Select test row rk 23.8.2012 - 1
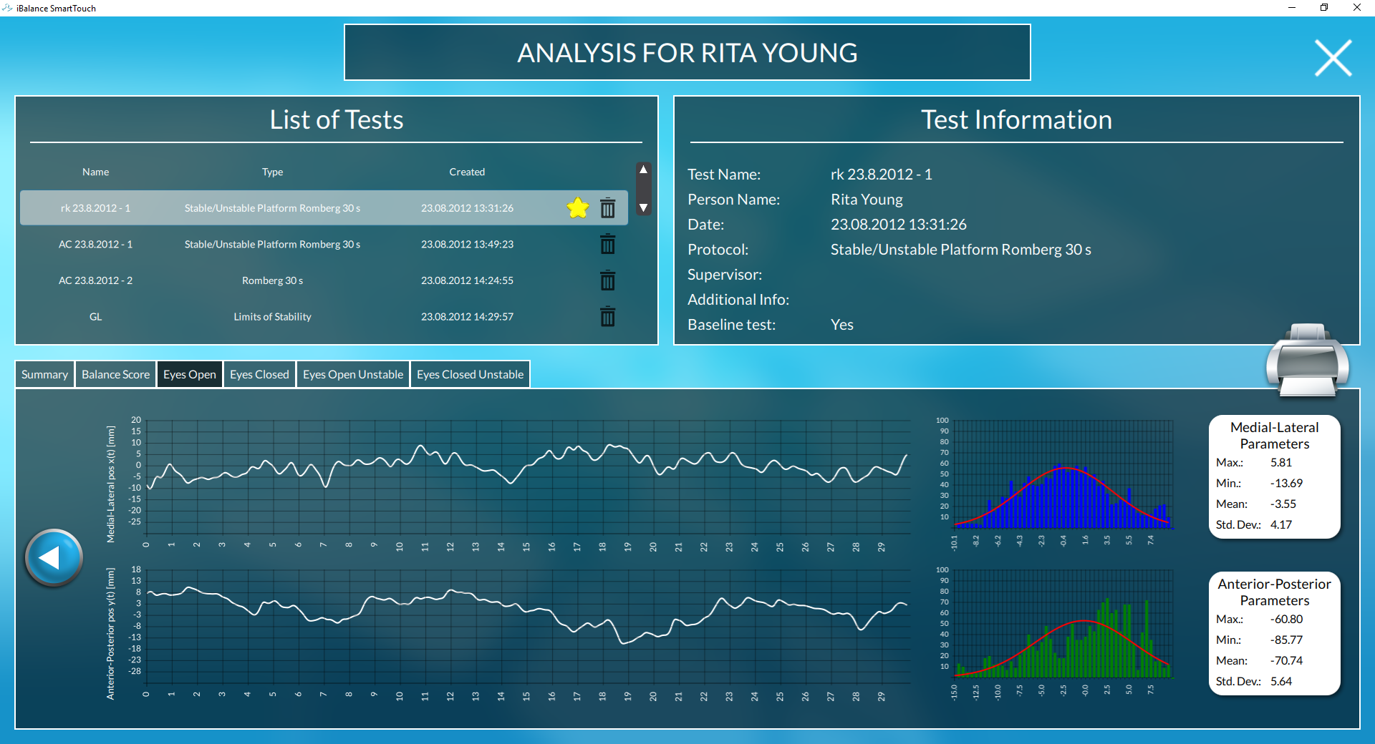This screenshot has height=744, width=1375. coord(324,208)
